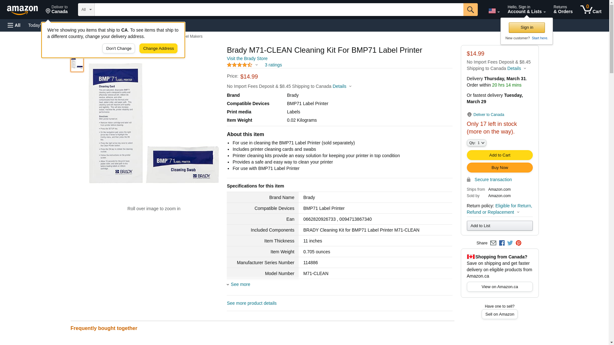Click into the Amazon search field
This screenshot has height=345, width=614.
(x=279, y=10)
